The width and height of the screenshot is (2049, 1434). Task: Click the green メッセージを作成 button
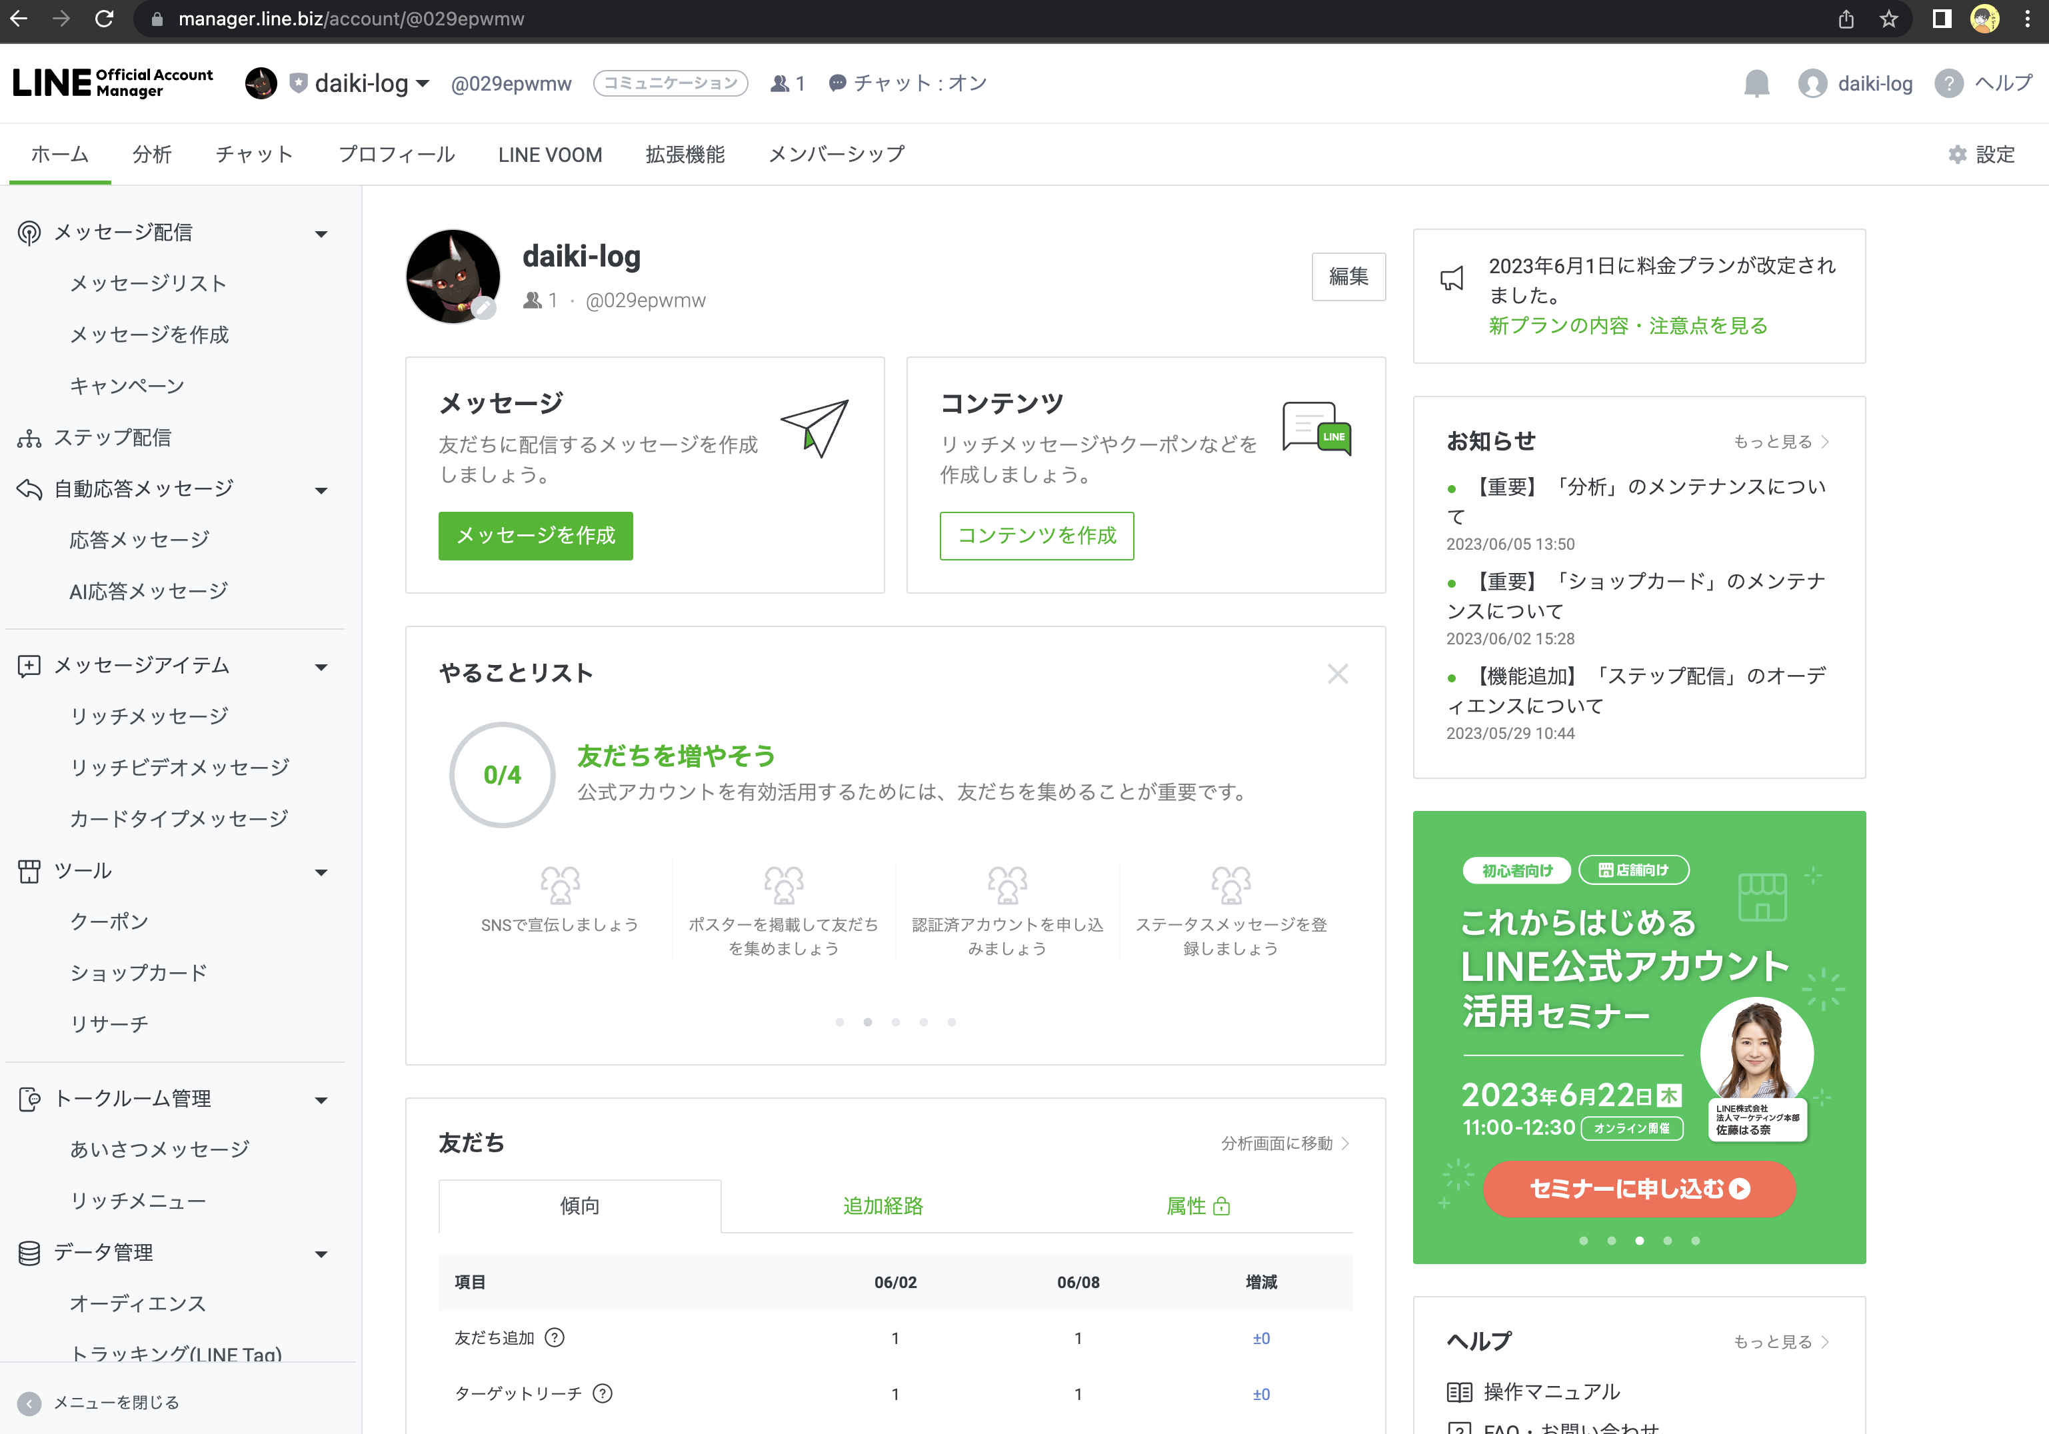pos(535,535)
